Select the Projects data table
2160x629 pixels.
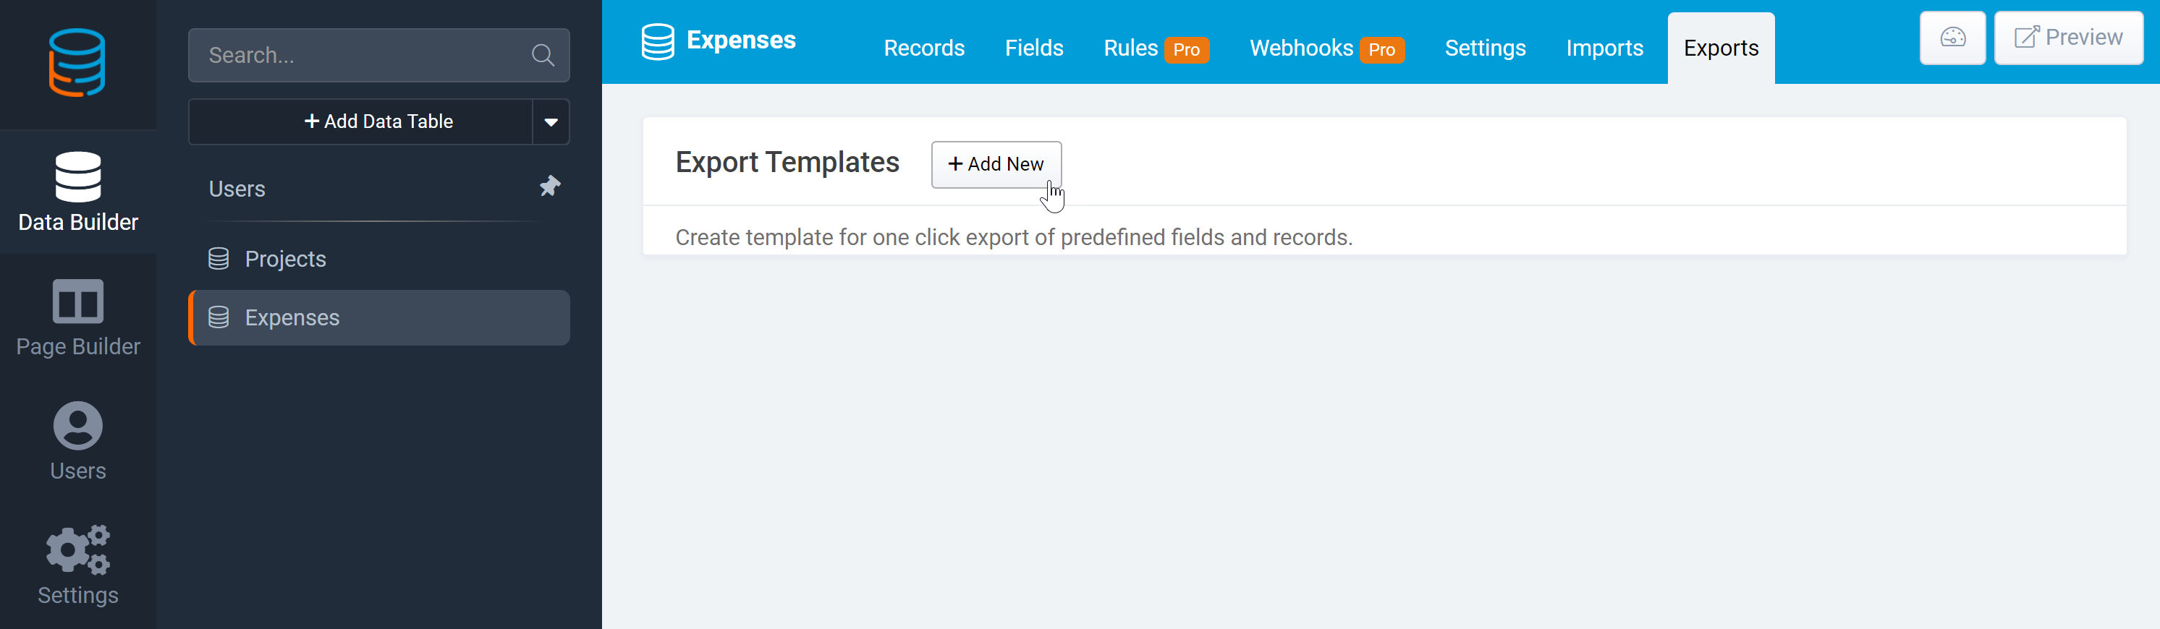click(379, 259)
